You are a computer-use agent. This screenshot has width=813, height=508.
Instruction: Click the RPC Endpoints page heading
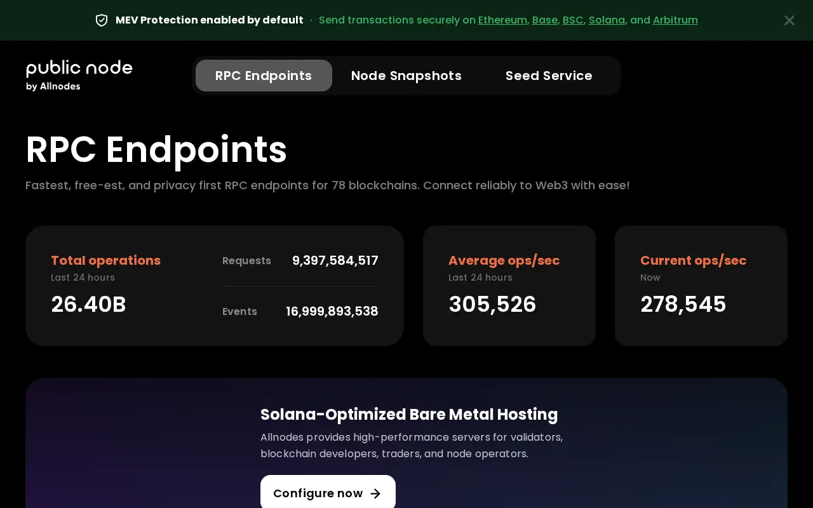coord(156,150)
